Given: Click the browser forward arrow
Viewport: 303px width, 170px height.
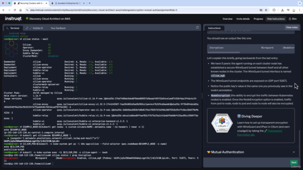Looking at the screenshot, I should [9, 10].
